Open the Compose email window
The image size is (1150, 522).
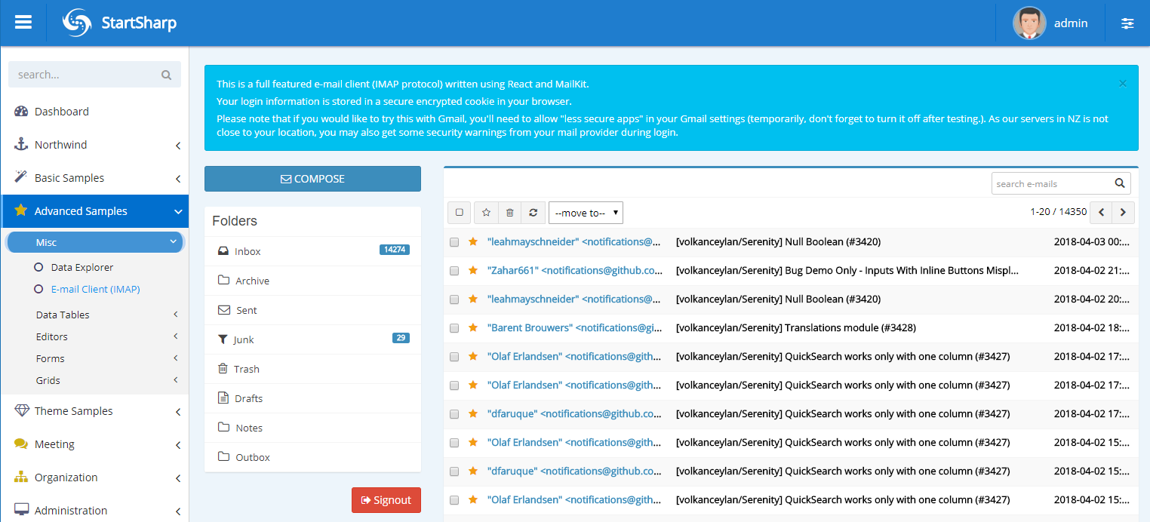[x=312, y=179]
